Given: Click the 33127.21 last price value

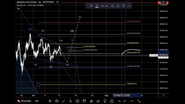Looking at the screenshot, I should tap(21, 5).
